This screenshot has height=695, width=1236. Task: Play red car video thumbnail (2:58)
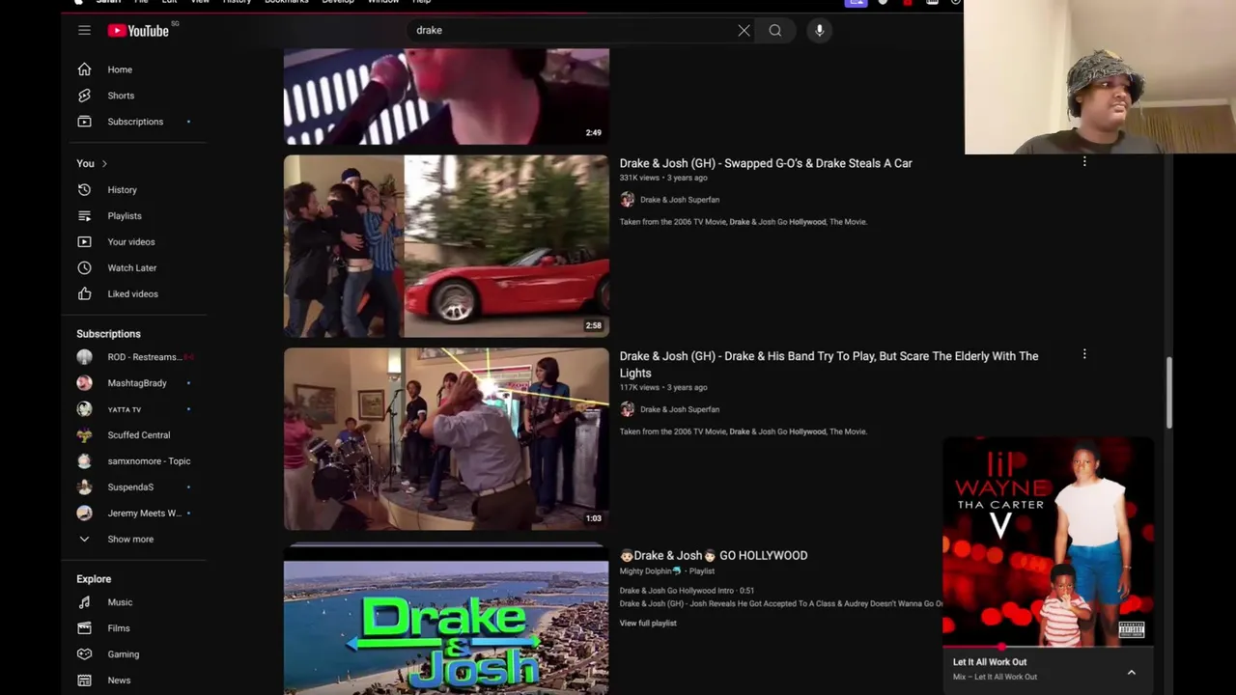[446, 246]
